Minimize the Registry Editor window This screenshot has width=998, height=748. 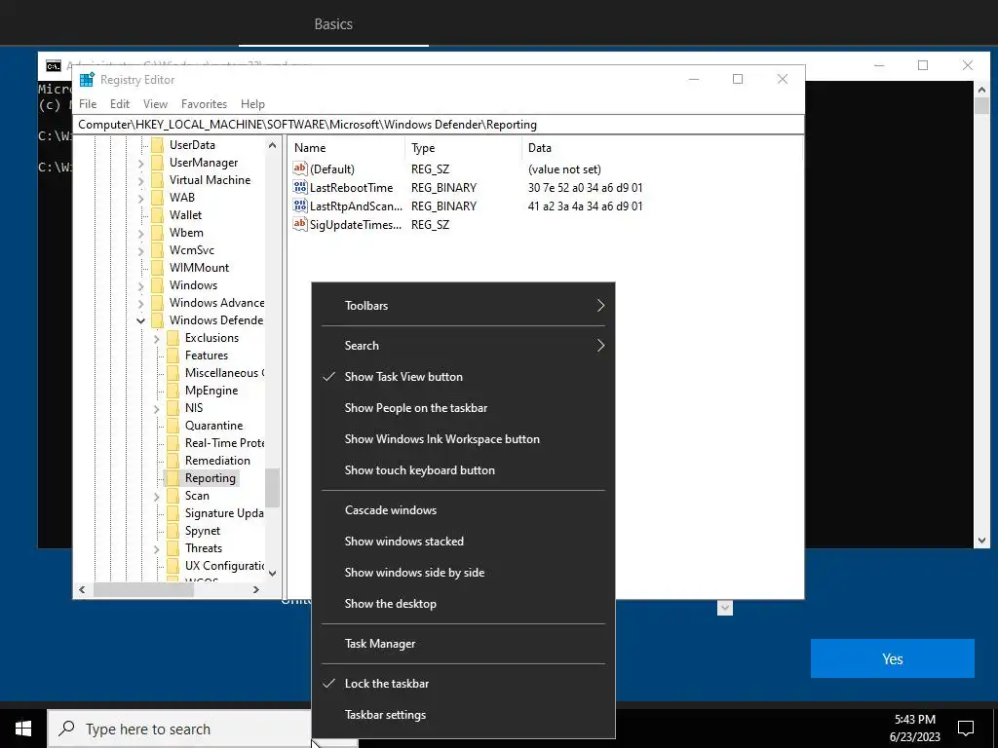click(x=694, y=79)
